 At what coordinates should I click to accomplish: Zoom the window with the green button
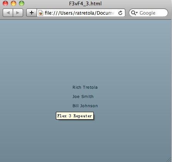point(22,3)
